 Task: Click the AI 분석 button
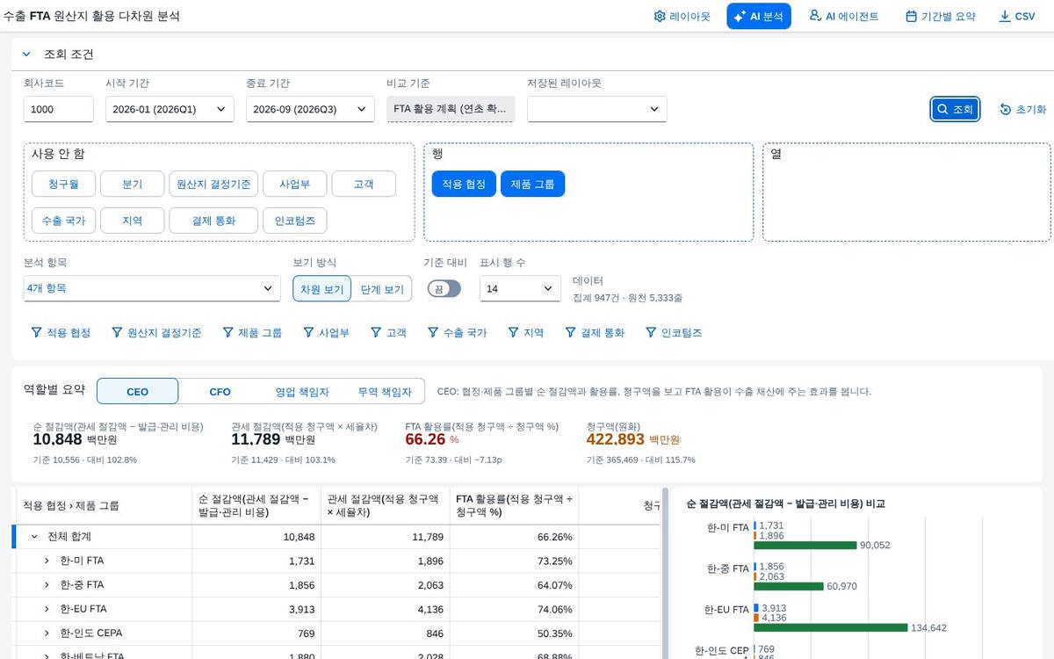[x=759, y=16]
